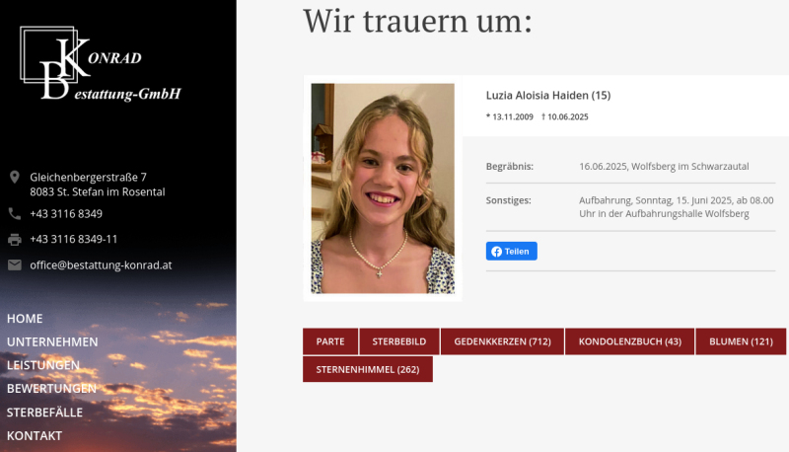Open the BEWERTUNGEN page

[x=51, y=388]
